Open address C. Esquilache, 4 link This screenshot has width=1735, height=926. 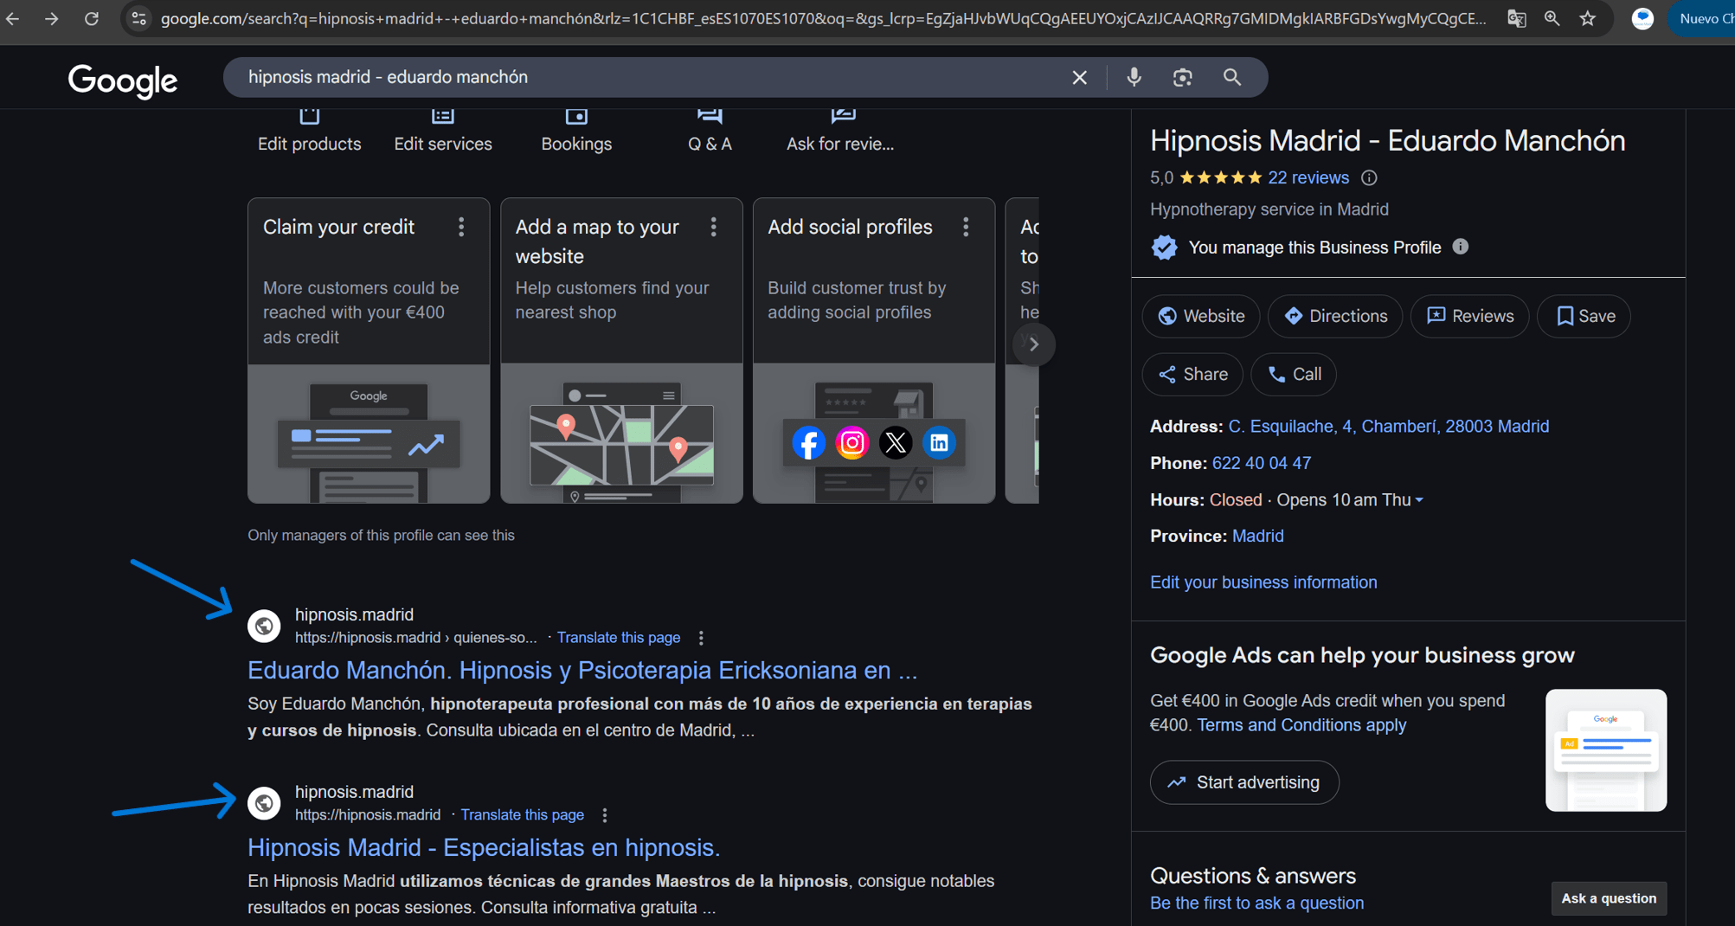tap(1388, 427)
